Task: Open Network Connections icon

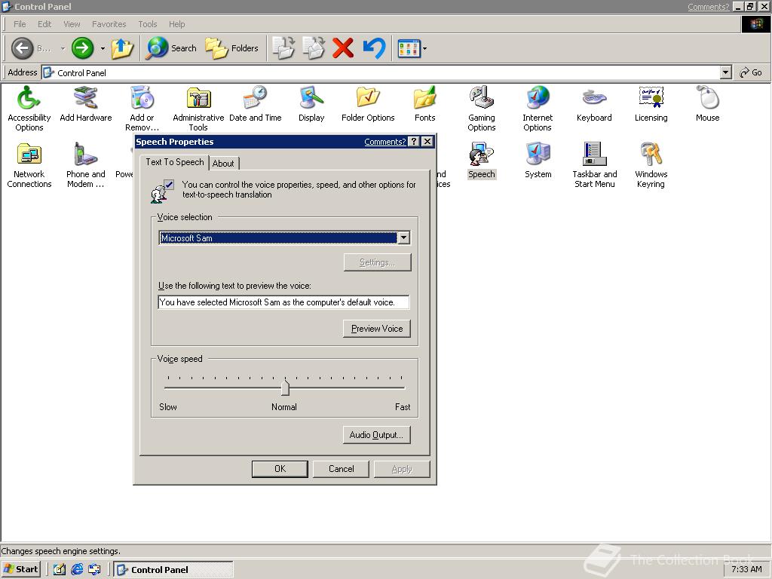Action: [x=29, y=165]
